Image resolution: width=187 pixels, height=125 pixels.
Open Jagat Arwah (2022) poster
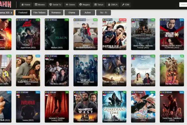pos(28,34)
